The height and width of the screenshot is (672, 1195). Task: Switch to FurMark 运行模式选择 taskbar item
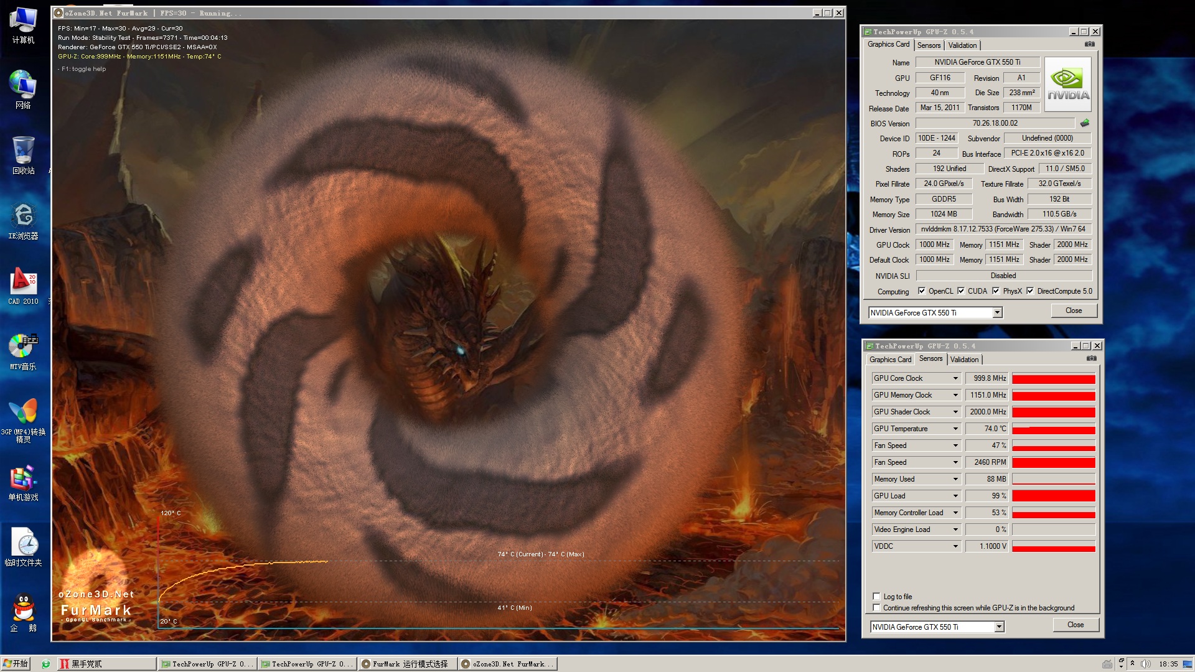[x=408, y=664]
